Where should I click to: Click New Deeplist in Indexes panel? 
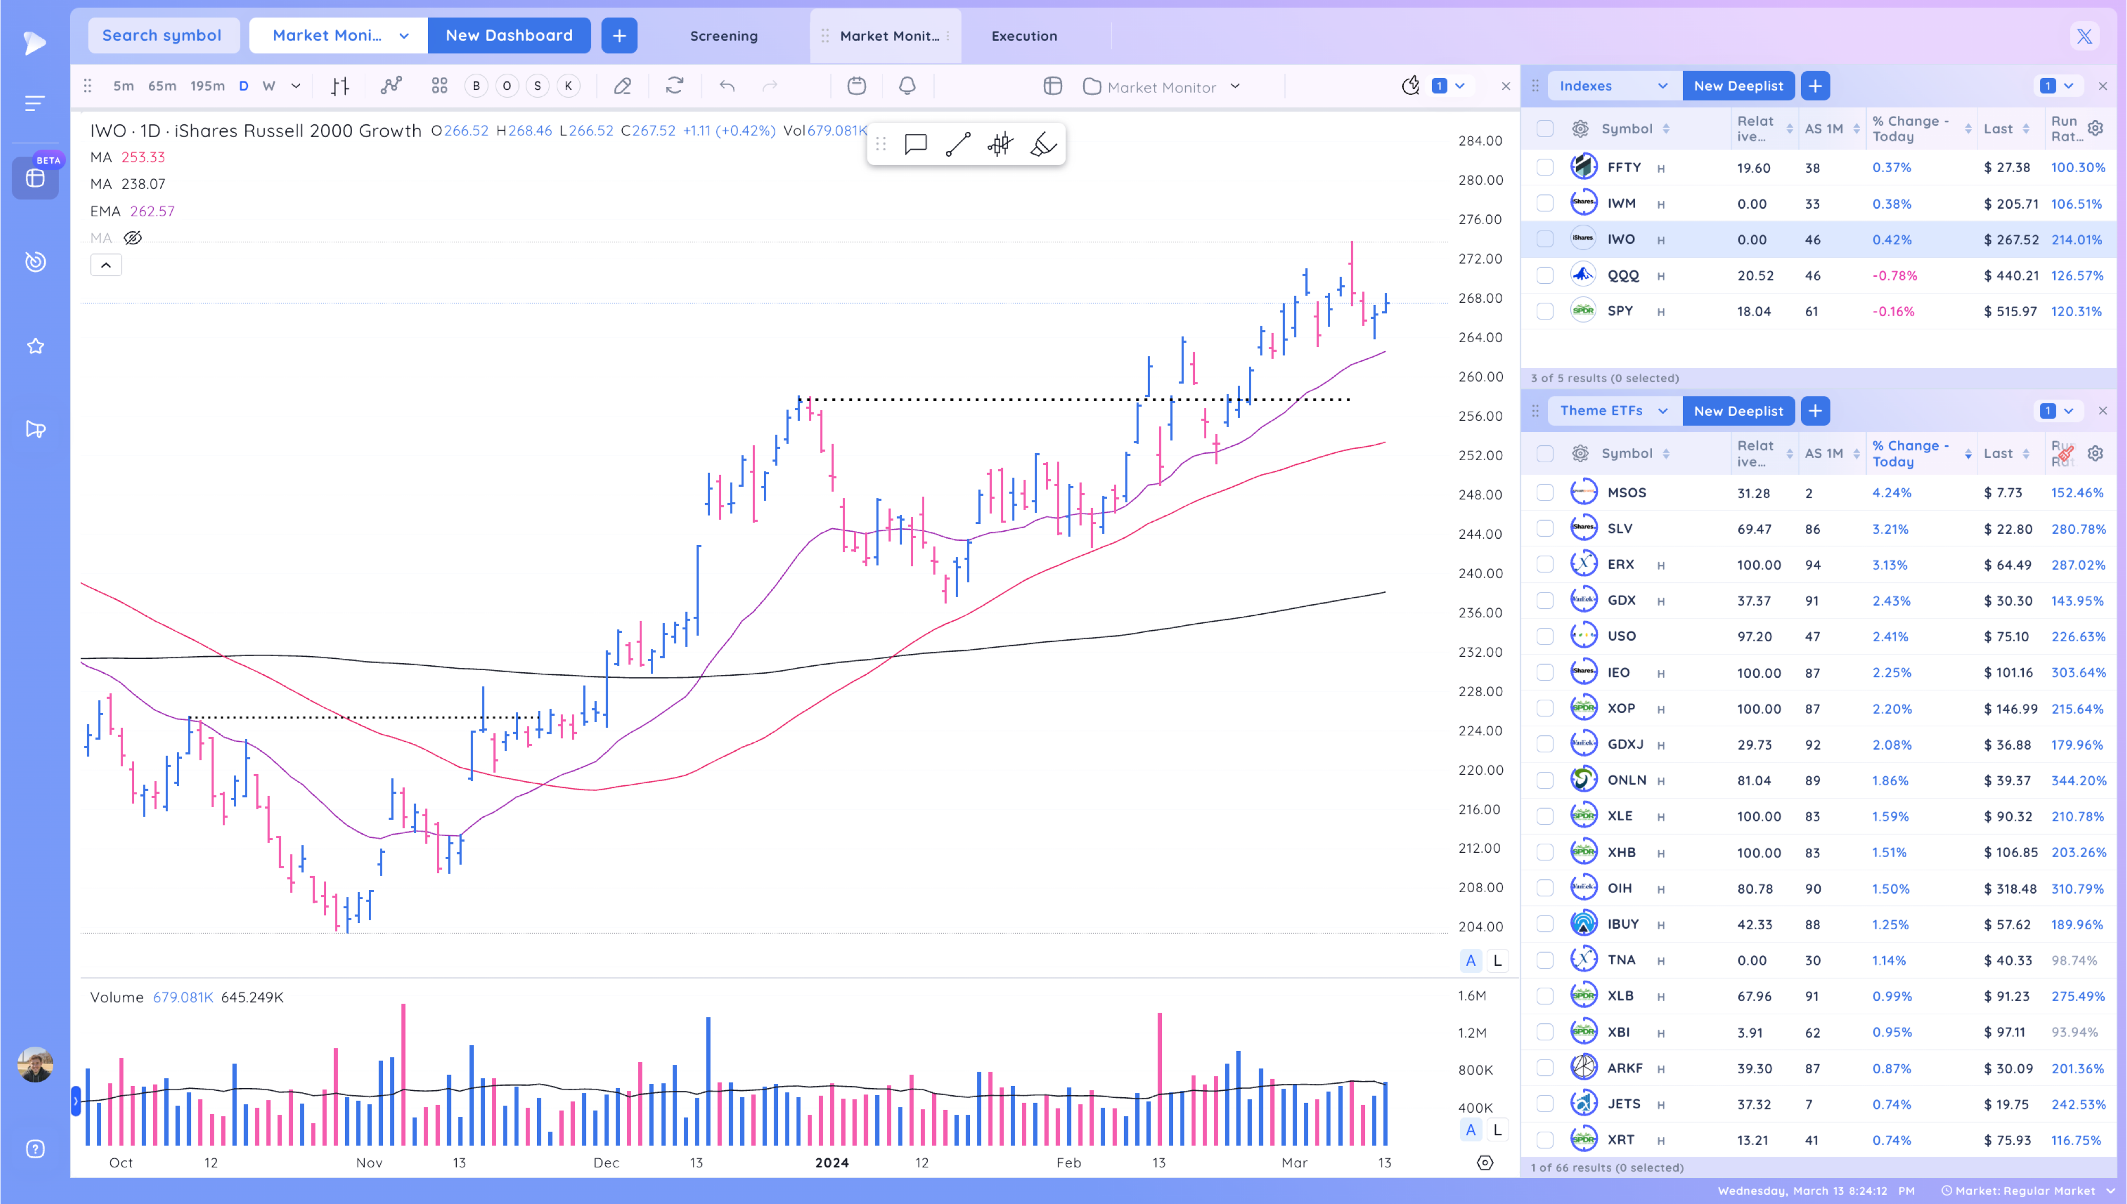click(x=1738, y=86)
